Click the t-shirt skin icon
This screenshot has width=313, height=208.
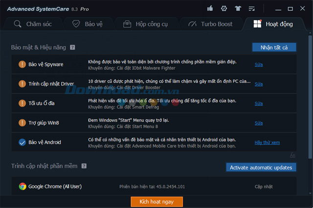(238, 8)
